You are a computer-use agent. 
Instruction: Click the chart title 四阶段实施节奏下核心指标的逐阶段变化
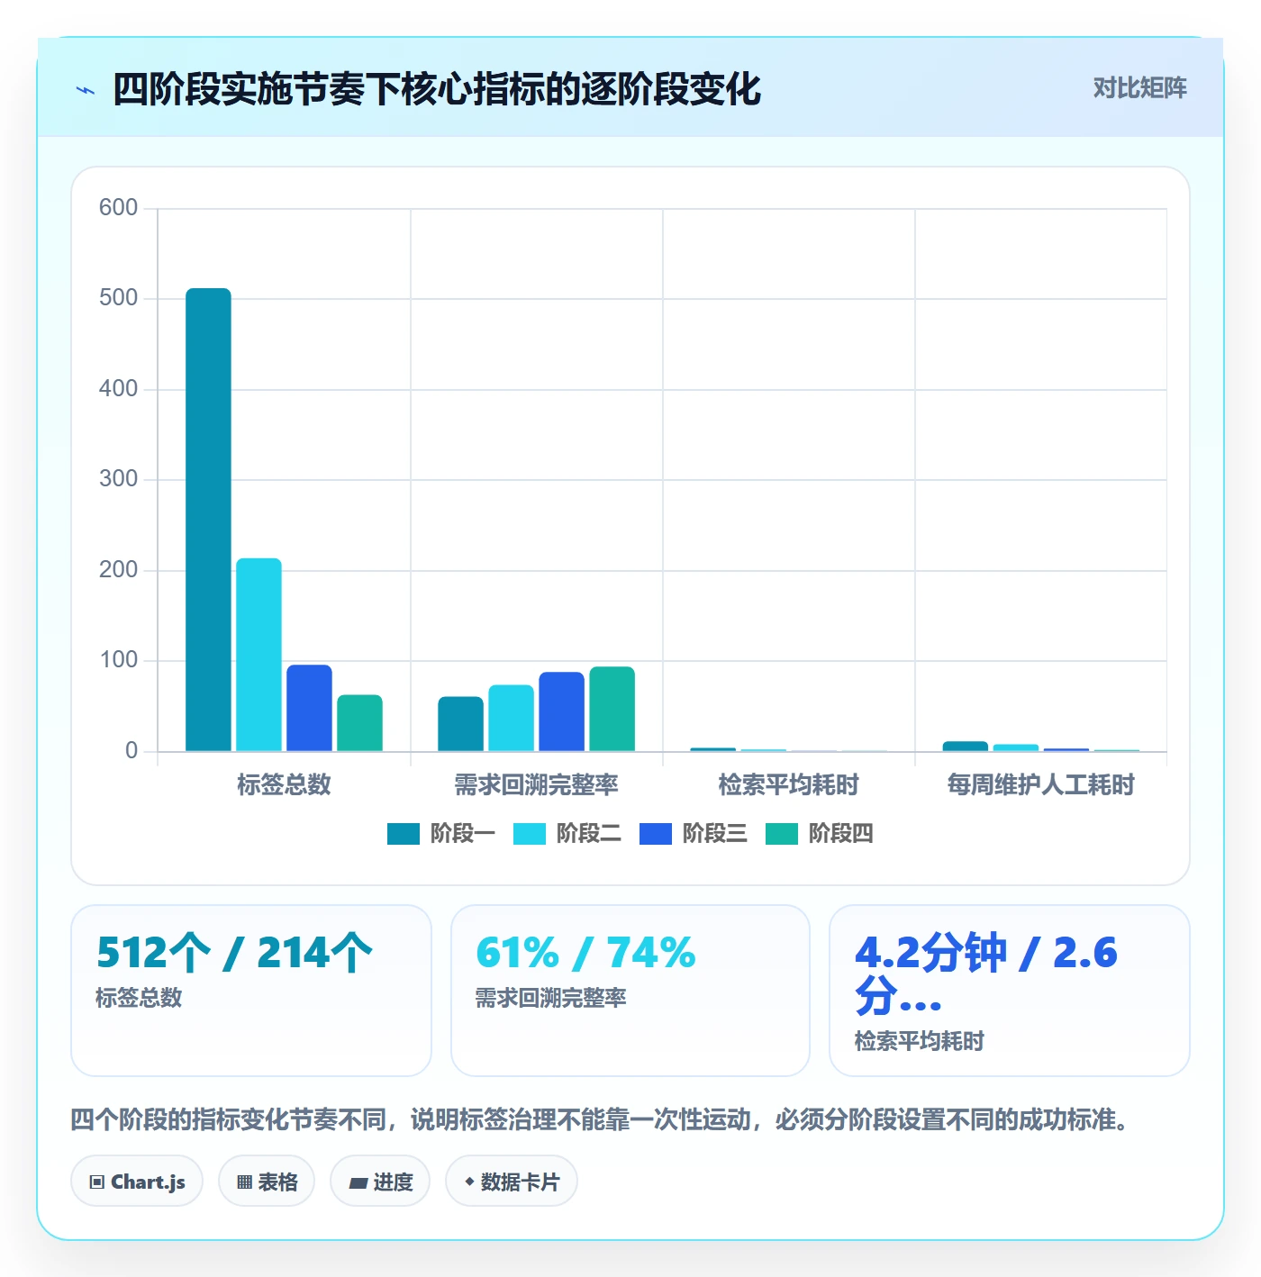(x=437, y=90)
